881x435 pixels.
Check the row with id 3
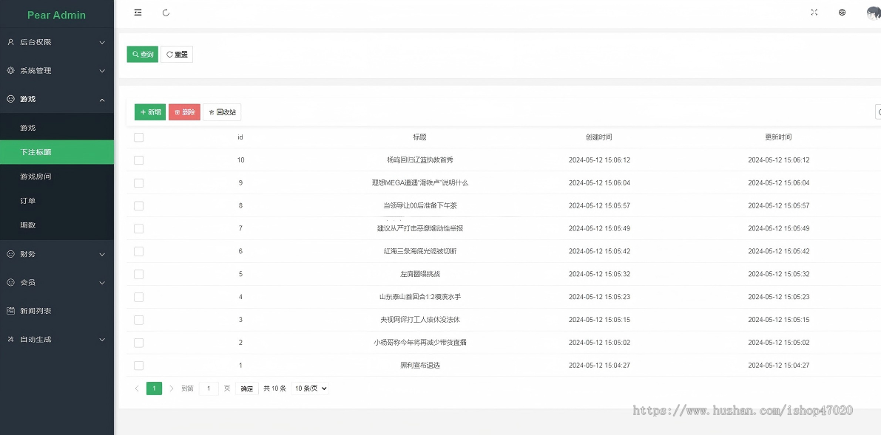139,320
